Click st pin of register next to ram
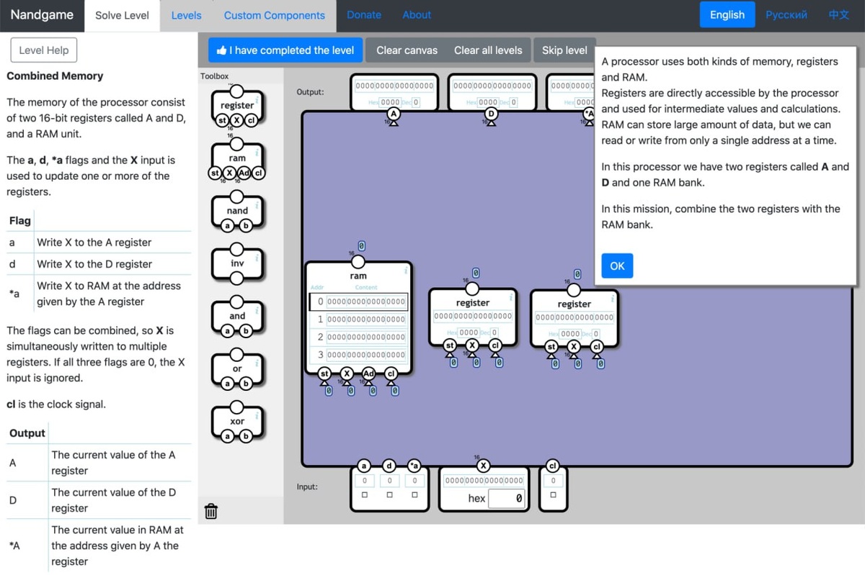Image resolution: width=865 pixels, height=575 pixels. pos(451,345)
